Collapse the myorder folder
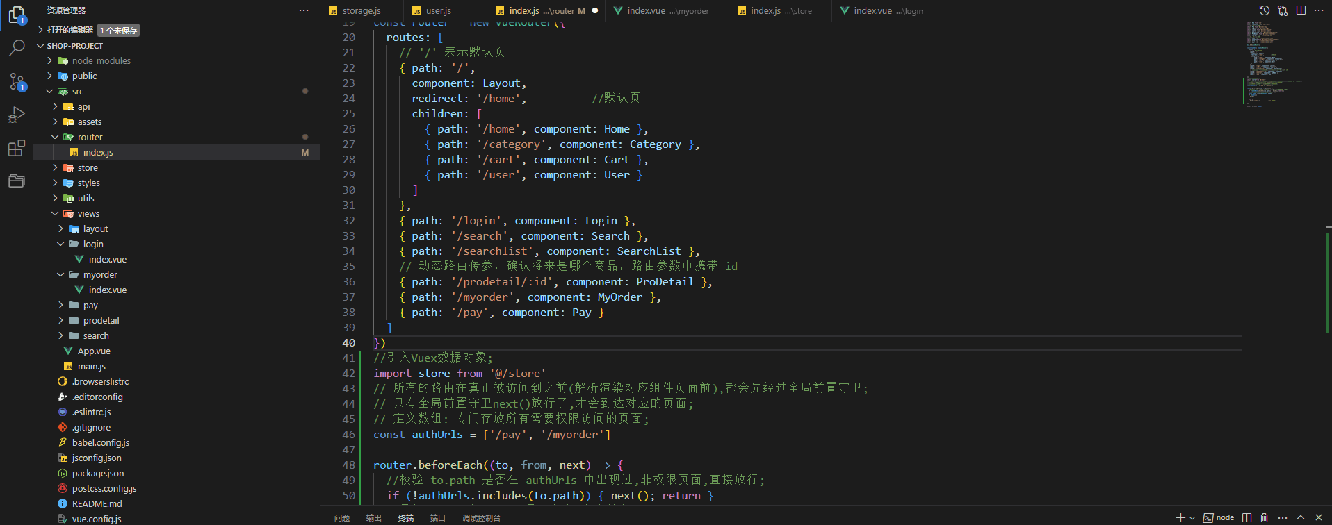Viewport: 1332px width, 525px height. point(60,274)
